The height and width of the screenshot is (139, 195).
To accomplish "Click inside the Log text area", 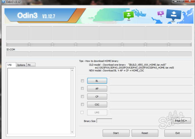I will pyautogui.click(x=39, y=101).
